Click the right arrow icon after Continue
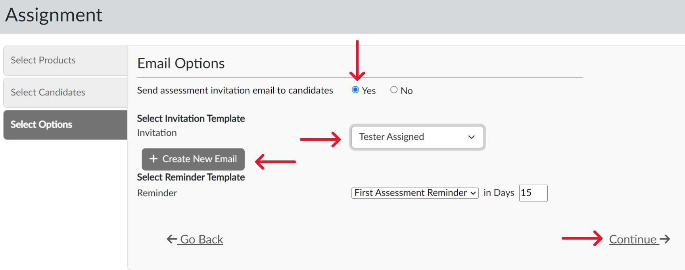 [665, 239]
